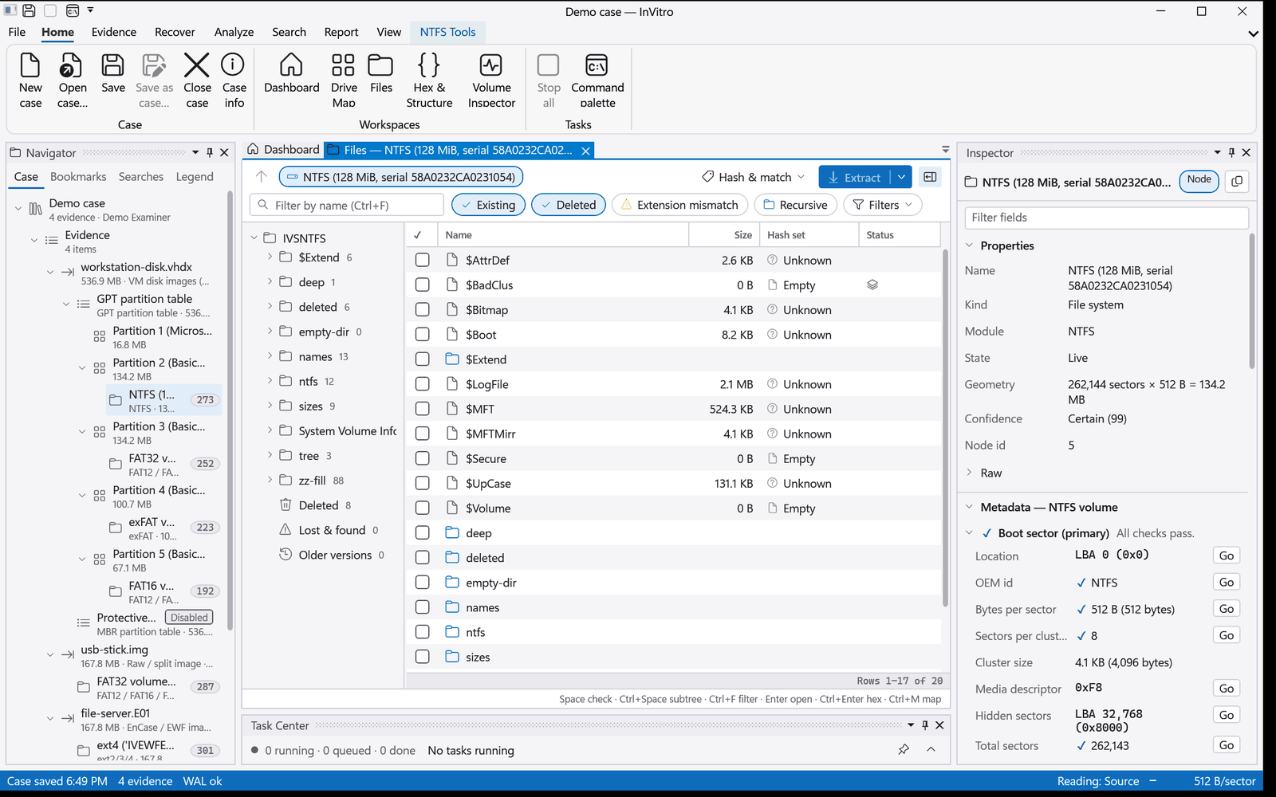Toggle the Deleted filter chip
The height and width of the screenshot is (797, 1276).
(x=569, y=205)
